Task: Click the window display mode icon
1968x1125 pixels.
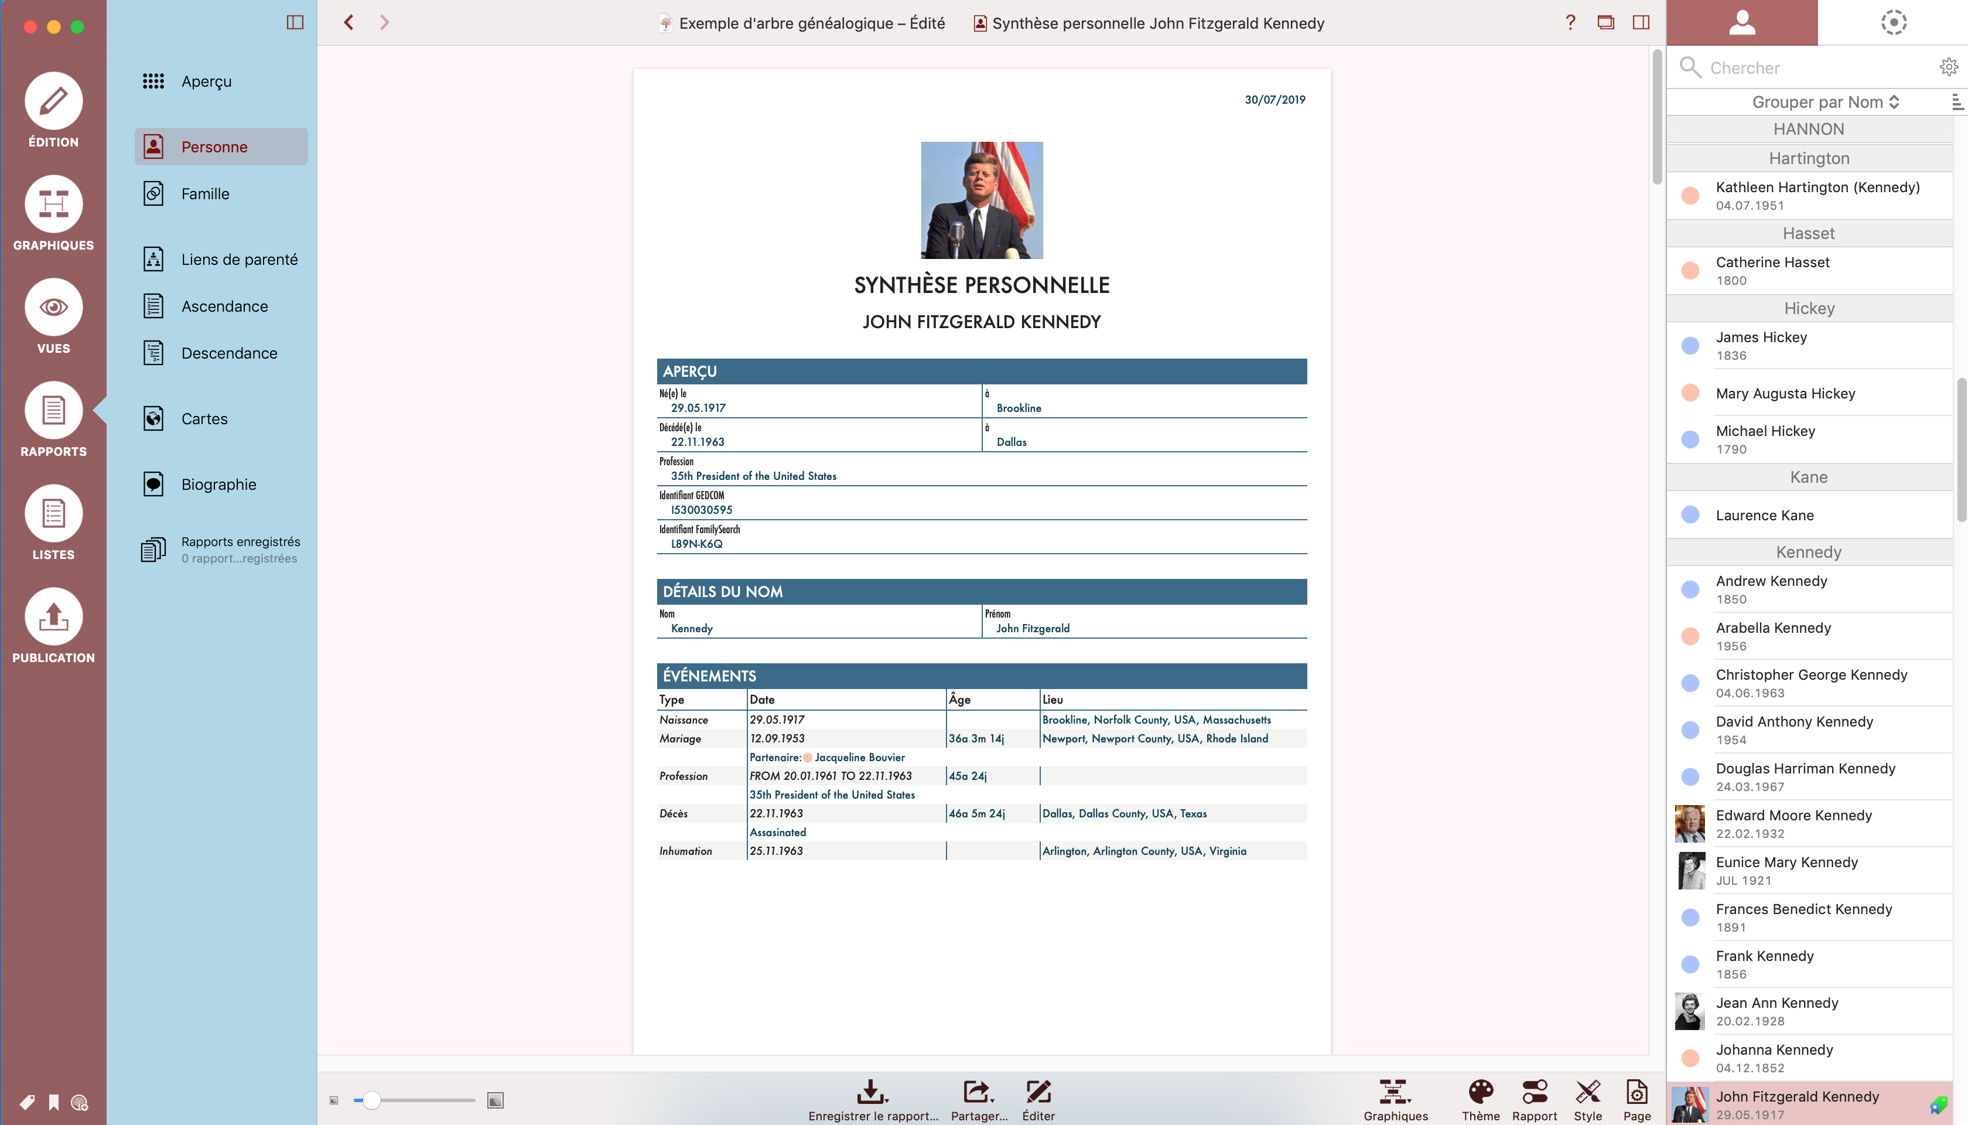Action: (x=1606, y=22)
